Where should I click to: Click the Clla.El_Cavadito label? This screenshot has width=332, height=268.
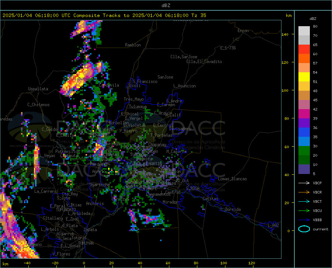pyautogui.click(x=204, y=62)
